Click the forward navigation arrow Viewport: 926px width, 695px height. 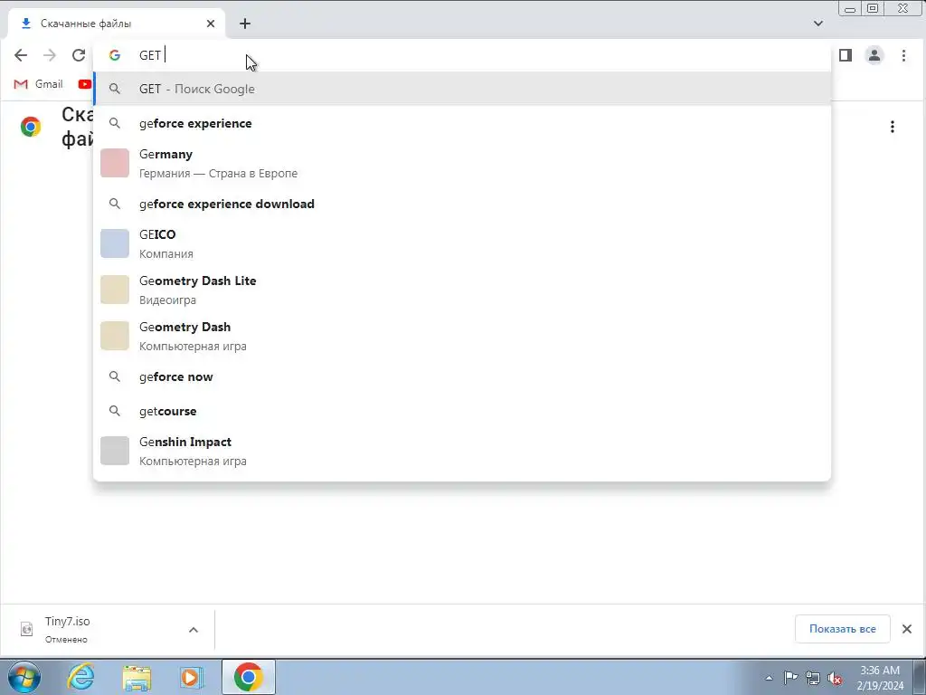click(50, 55)
